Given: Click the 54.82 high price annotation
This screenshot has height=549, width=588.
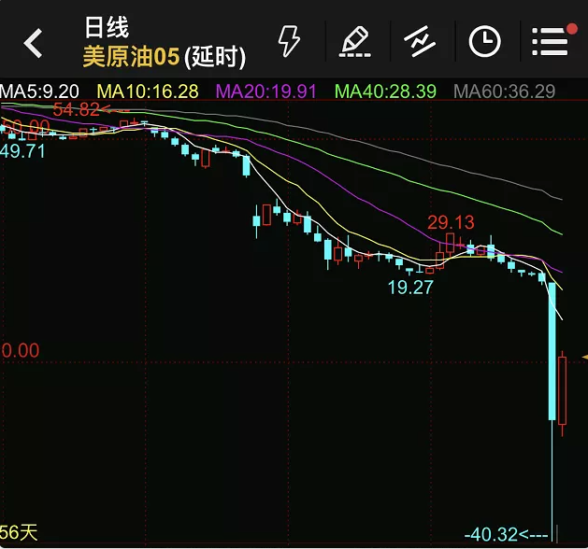Looking at the screenshot, I should (77, 109).
